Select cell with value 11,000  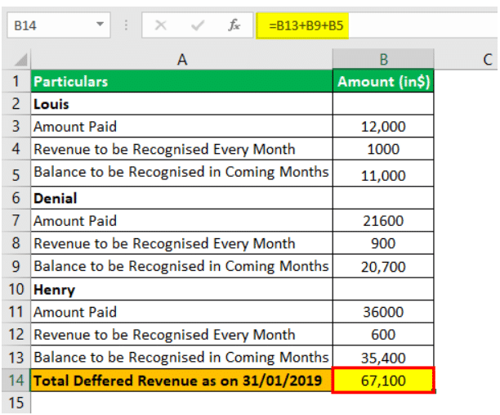[383, 174]
